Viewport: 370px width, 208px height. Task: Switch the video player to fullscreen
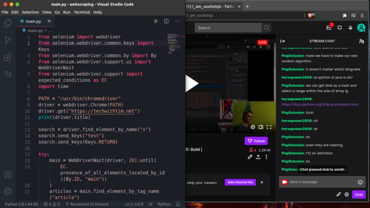click(x=269, y=127)
